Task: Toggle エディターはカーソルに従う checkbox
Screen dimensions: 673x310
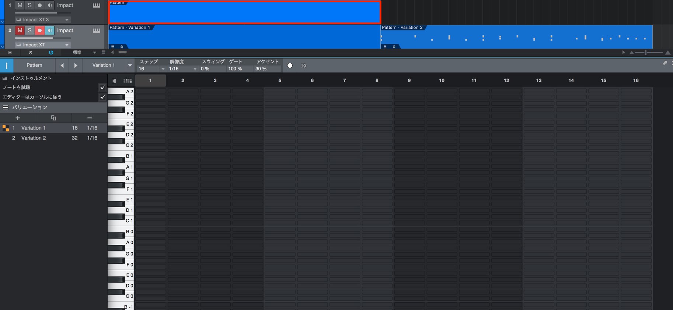Action: pyautogui.click(x=102, y=97)
